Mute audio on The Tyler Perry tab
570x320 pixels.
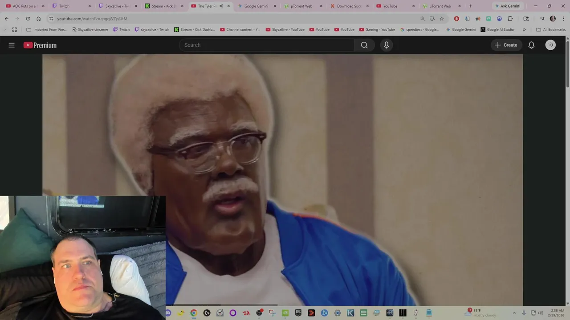(x=221, y=6)
